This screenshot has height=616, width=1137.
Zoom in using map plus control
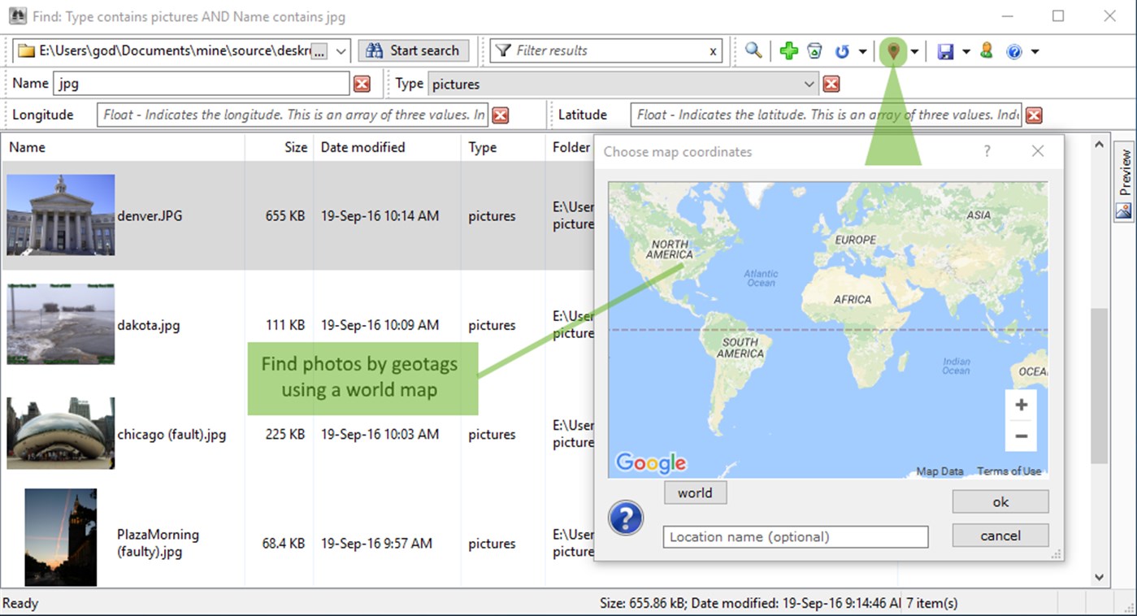[x=1021, y=404]
